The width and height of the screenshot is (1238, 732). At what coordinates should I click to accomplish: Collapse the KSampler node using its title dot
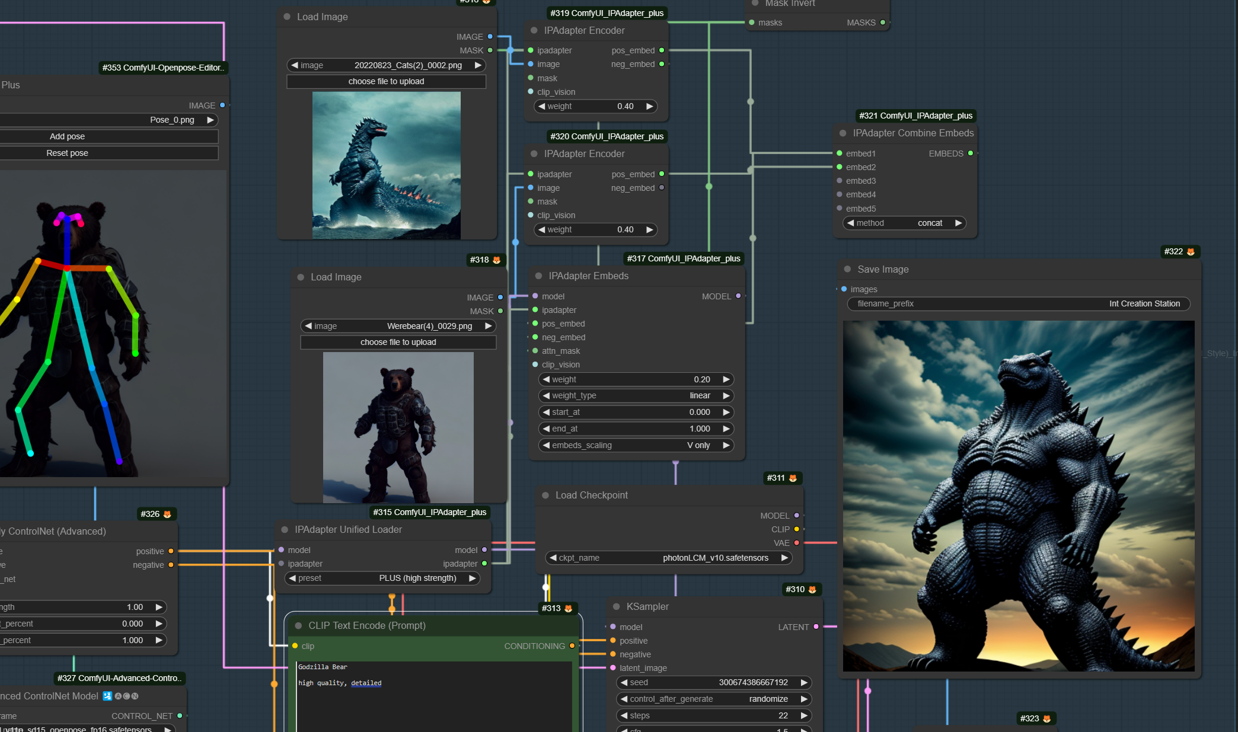pyautogui.click(x=616, y=606)
